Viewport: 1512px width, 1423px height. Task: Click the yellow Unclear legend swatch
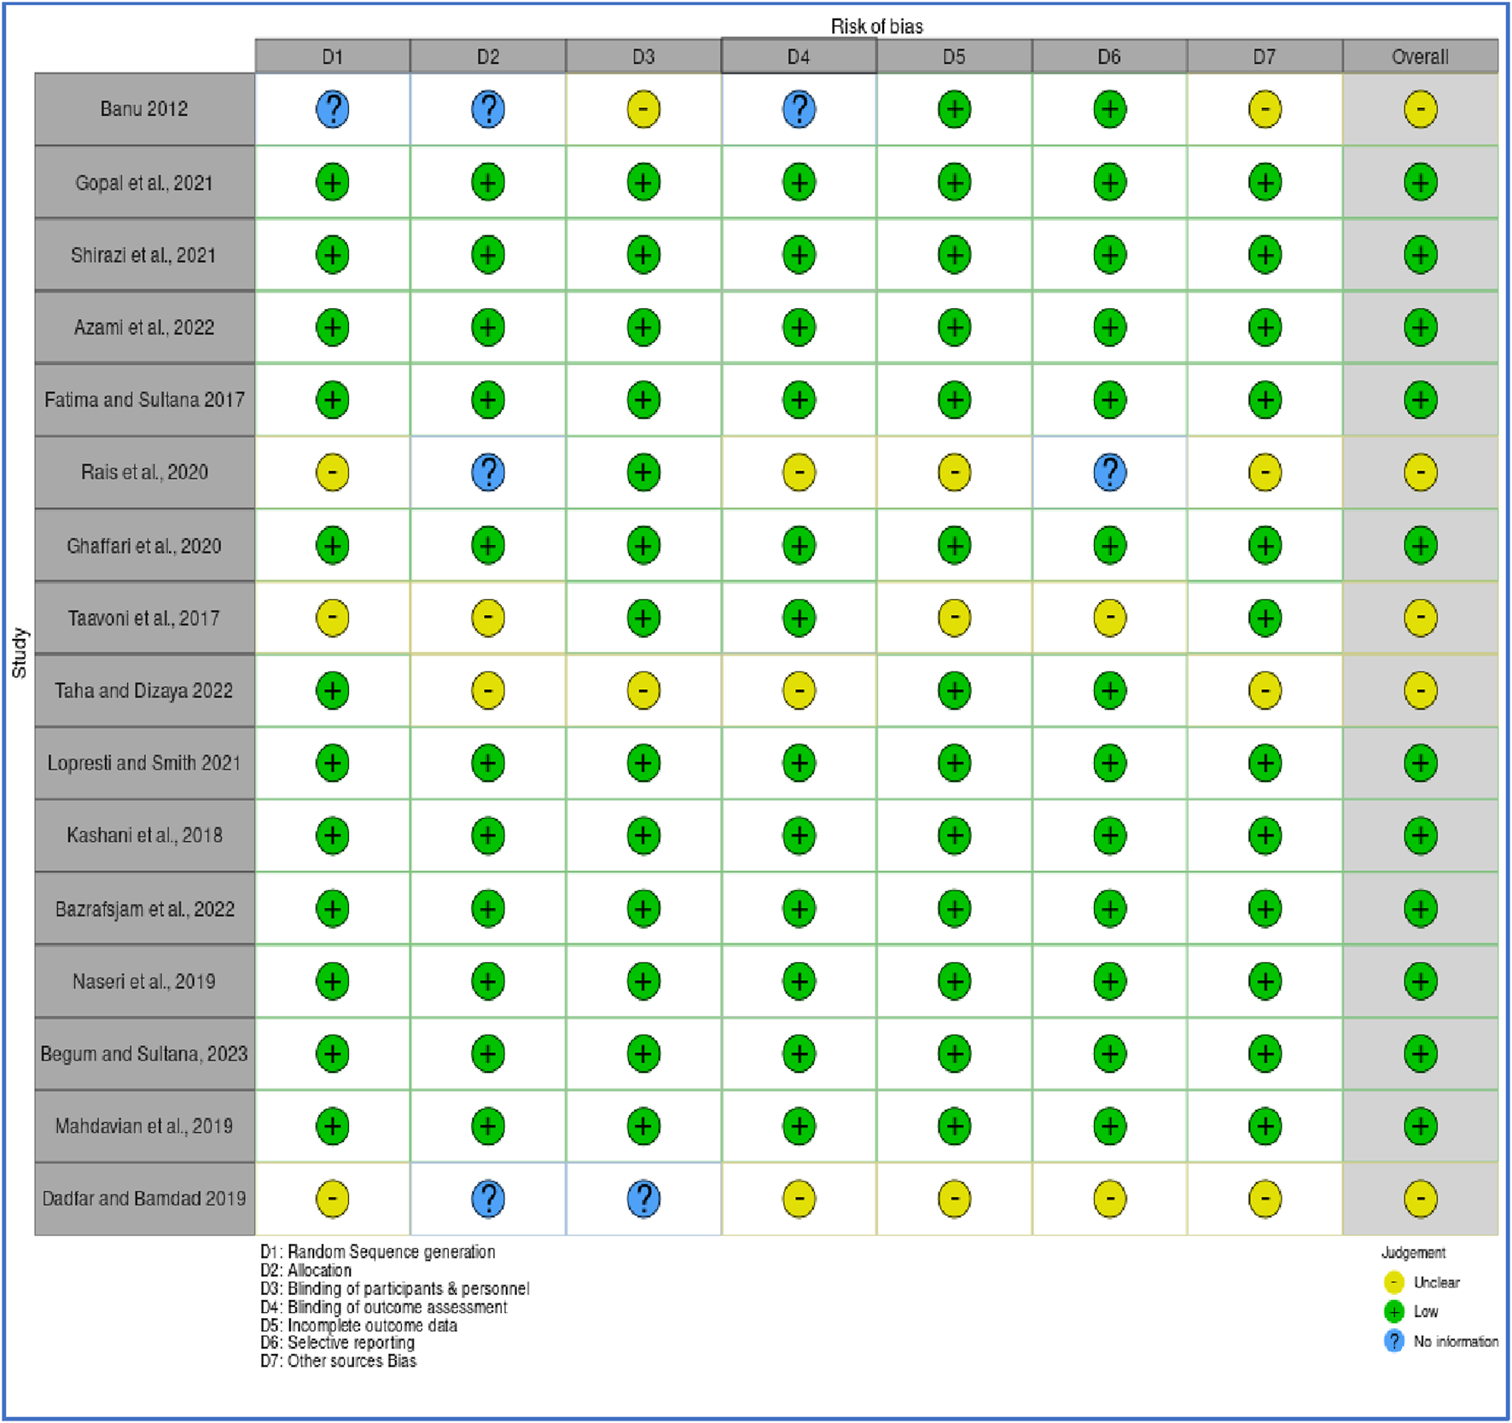[x=1393, y=1282]
